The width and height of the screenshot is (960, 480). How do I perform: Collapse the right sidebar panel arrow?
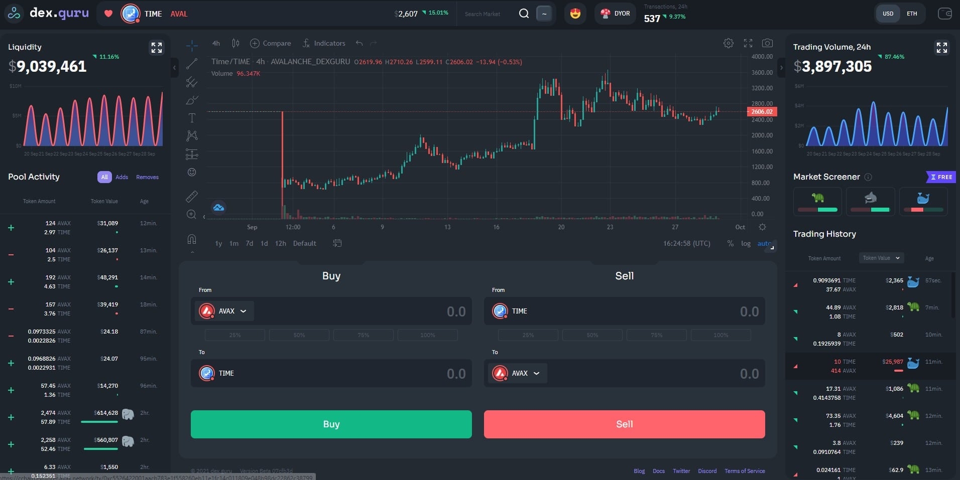point(781,67)
